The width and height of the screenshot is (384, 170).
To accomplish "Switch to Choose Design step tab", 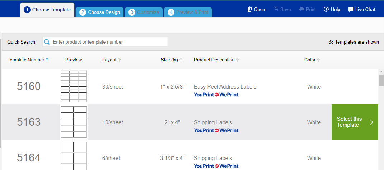I will tap(99, 12).
